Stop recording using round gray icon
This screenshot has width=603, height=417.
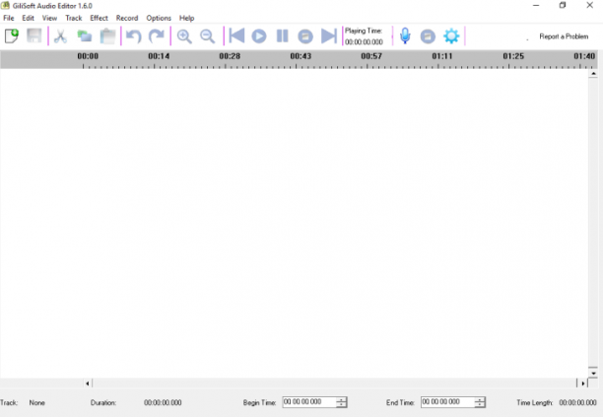pos(428,36)
